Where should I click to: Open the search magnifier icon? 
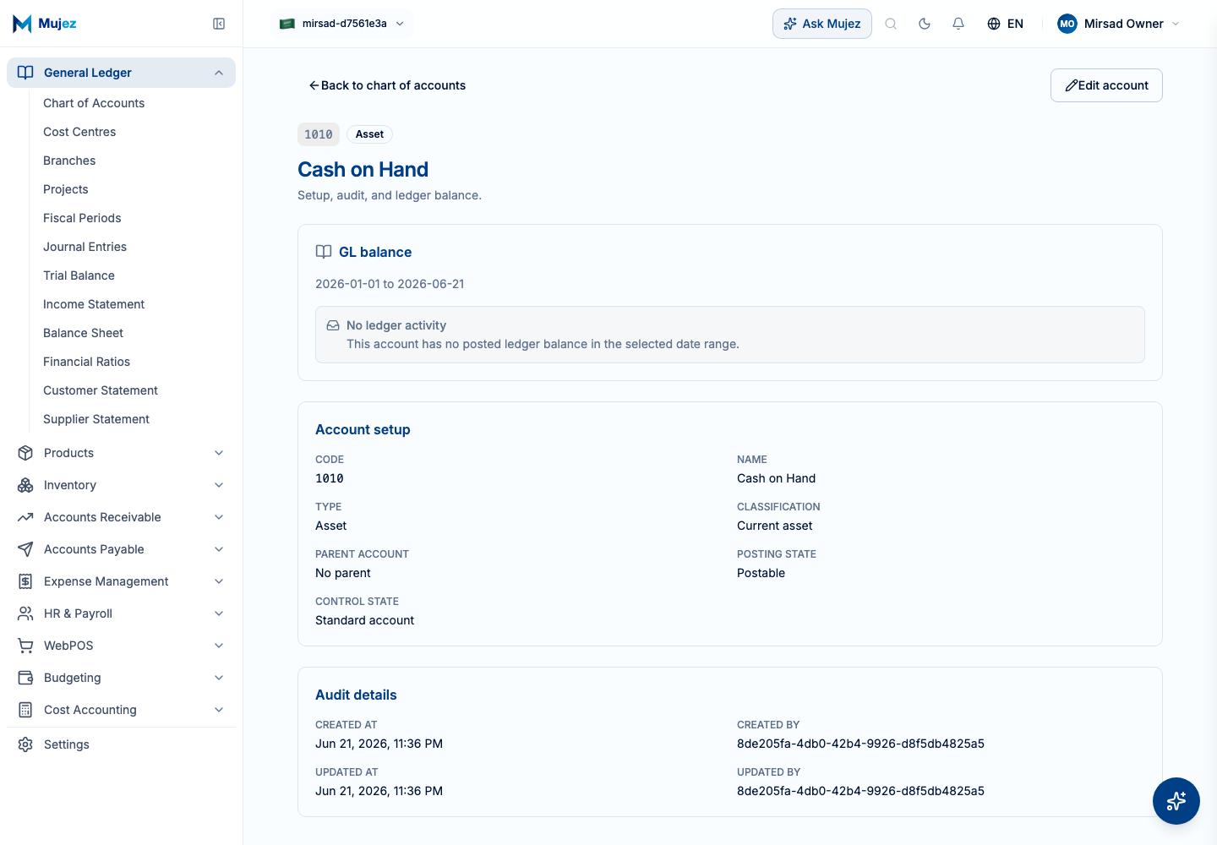(891, 24)
